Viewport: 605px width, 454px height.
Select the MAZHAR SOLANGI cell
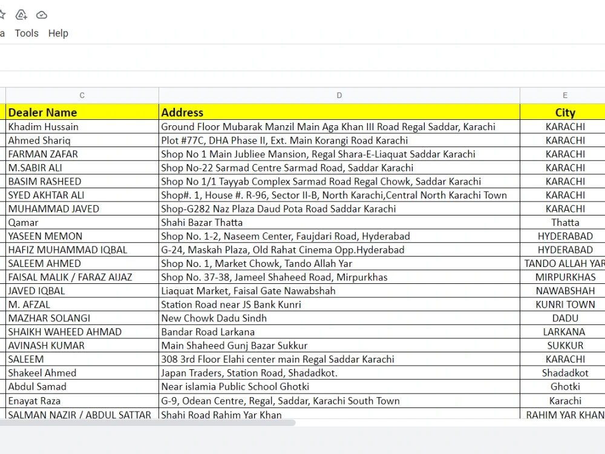pyautogui.click(x=82, y=318)
